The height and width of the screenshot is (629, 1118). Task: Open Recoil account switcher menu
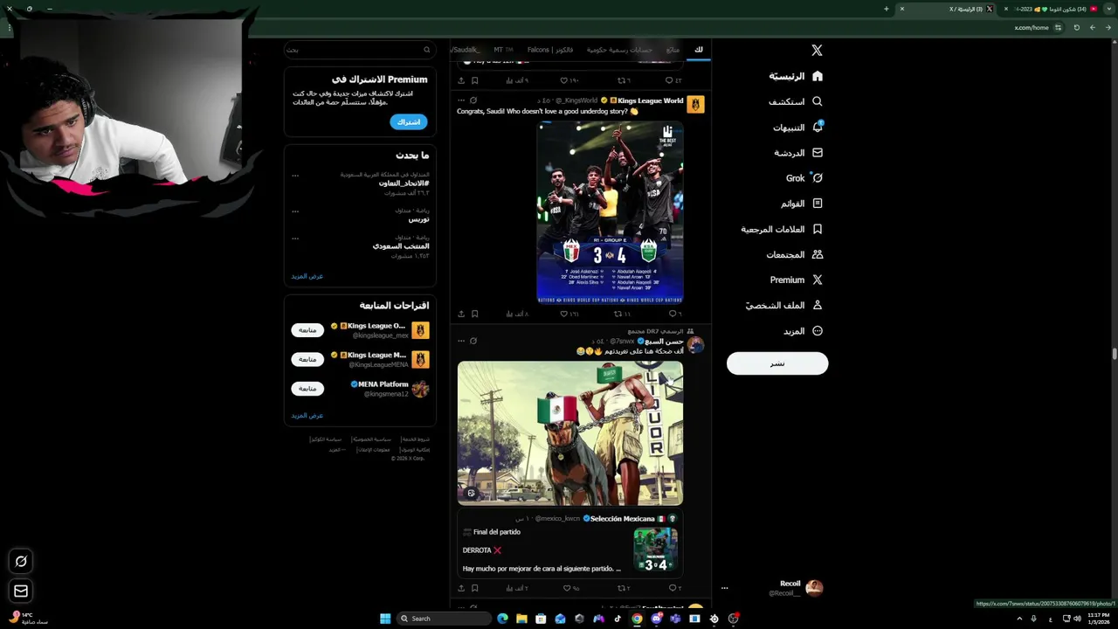(x=776, y=588)
